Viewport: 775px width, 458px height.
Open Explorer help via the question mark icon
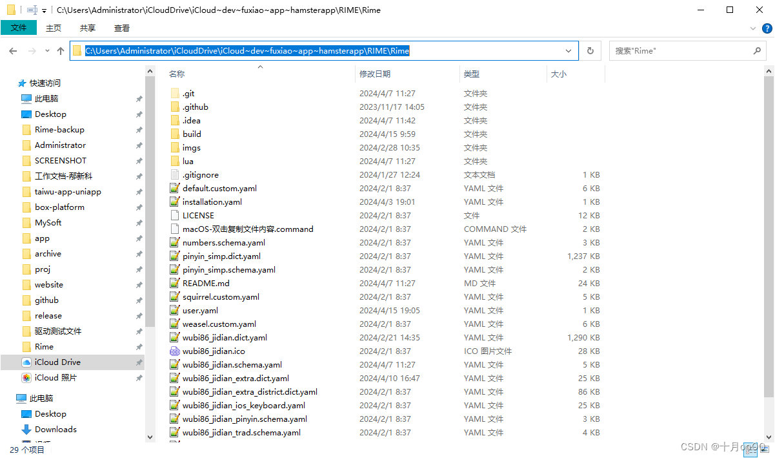point(767,28)
